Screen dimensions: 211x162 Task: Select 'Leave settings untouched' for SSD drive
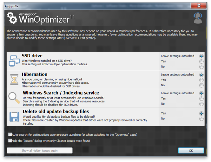pyautogui.click(x=201, y=56)
